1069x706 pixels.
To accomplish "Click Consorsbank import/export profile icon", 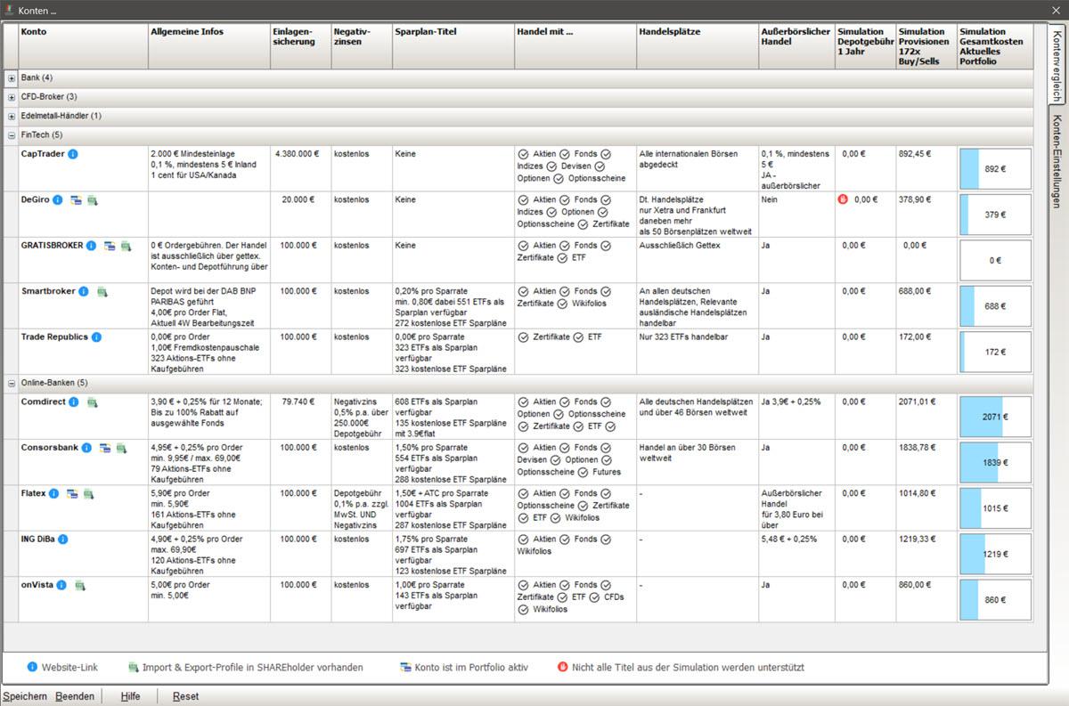I will [121, 448].
